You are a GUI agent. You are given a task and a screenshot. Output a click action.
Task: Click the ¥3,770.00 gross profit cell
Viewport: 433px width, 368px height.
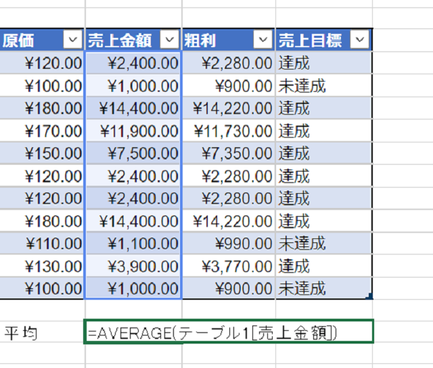point(229,266)
